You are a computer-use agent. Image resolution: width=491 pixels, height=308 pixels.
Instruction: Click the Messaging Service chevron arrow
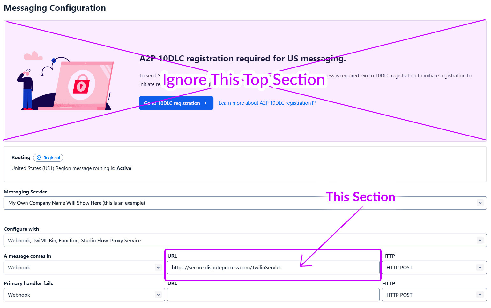(480, 203)
